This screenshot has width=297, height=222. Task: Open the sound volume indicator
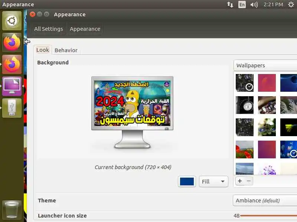pyautogui.click(x=254, y=4)
